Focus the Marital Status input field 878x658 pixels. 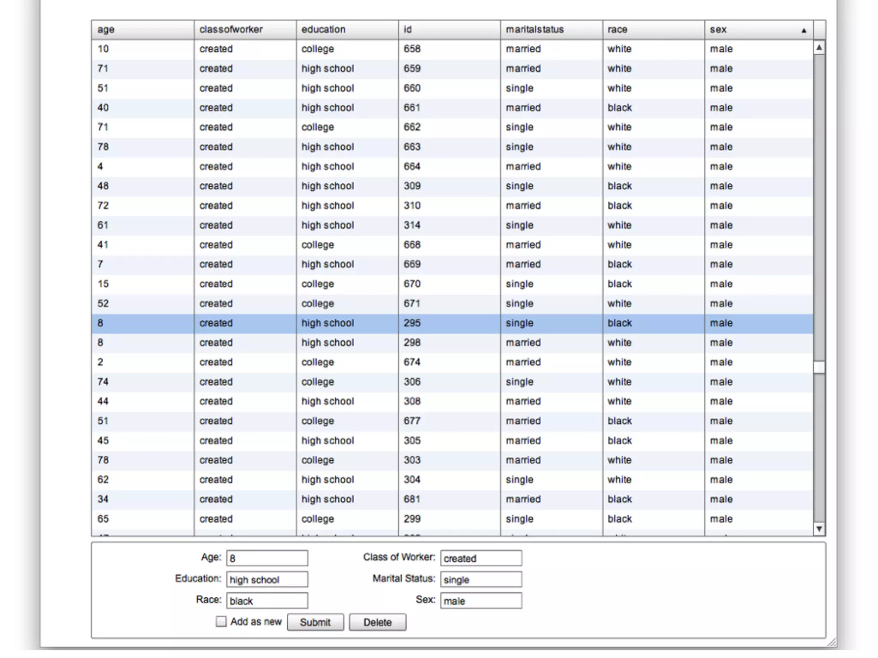[x=481, y=580]
